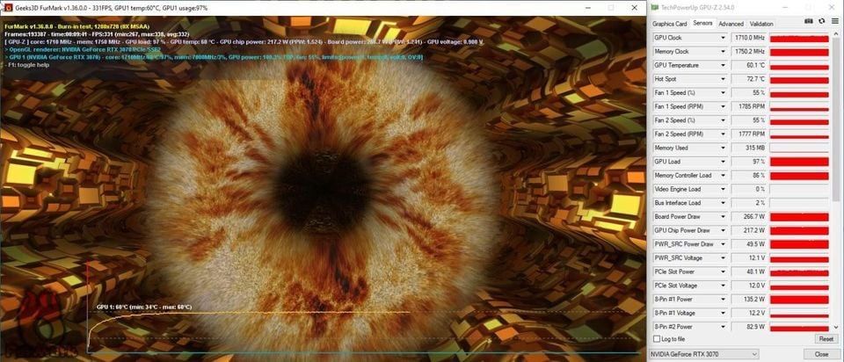The image size is (844, 362).
Task: Click the 135.2 W 8-Pin #1 value
Action: tap(749, 299)
